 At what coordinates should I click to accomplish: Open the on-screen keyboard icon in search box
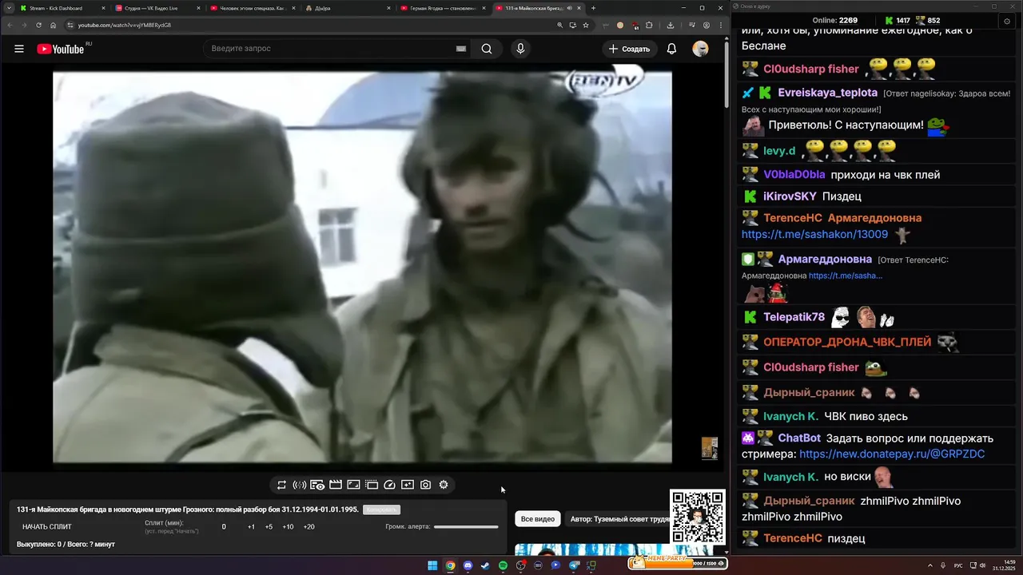[x=460, y=49]
